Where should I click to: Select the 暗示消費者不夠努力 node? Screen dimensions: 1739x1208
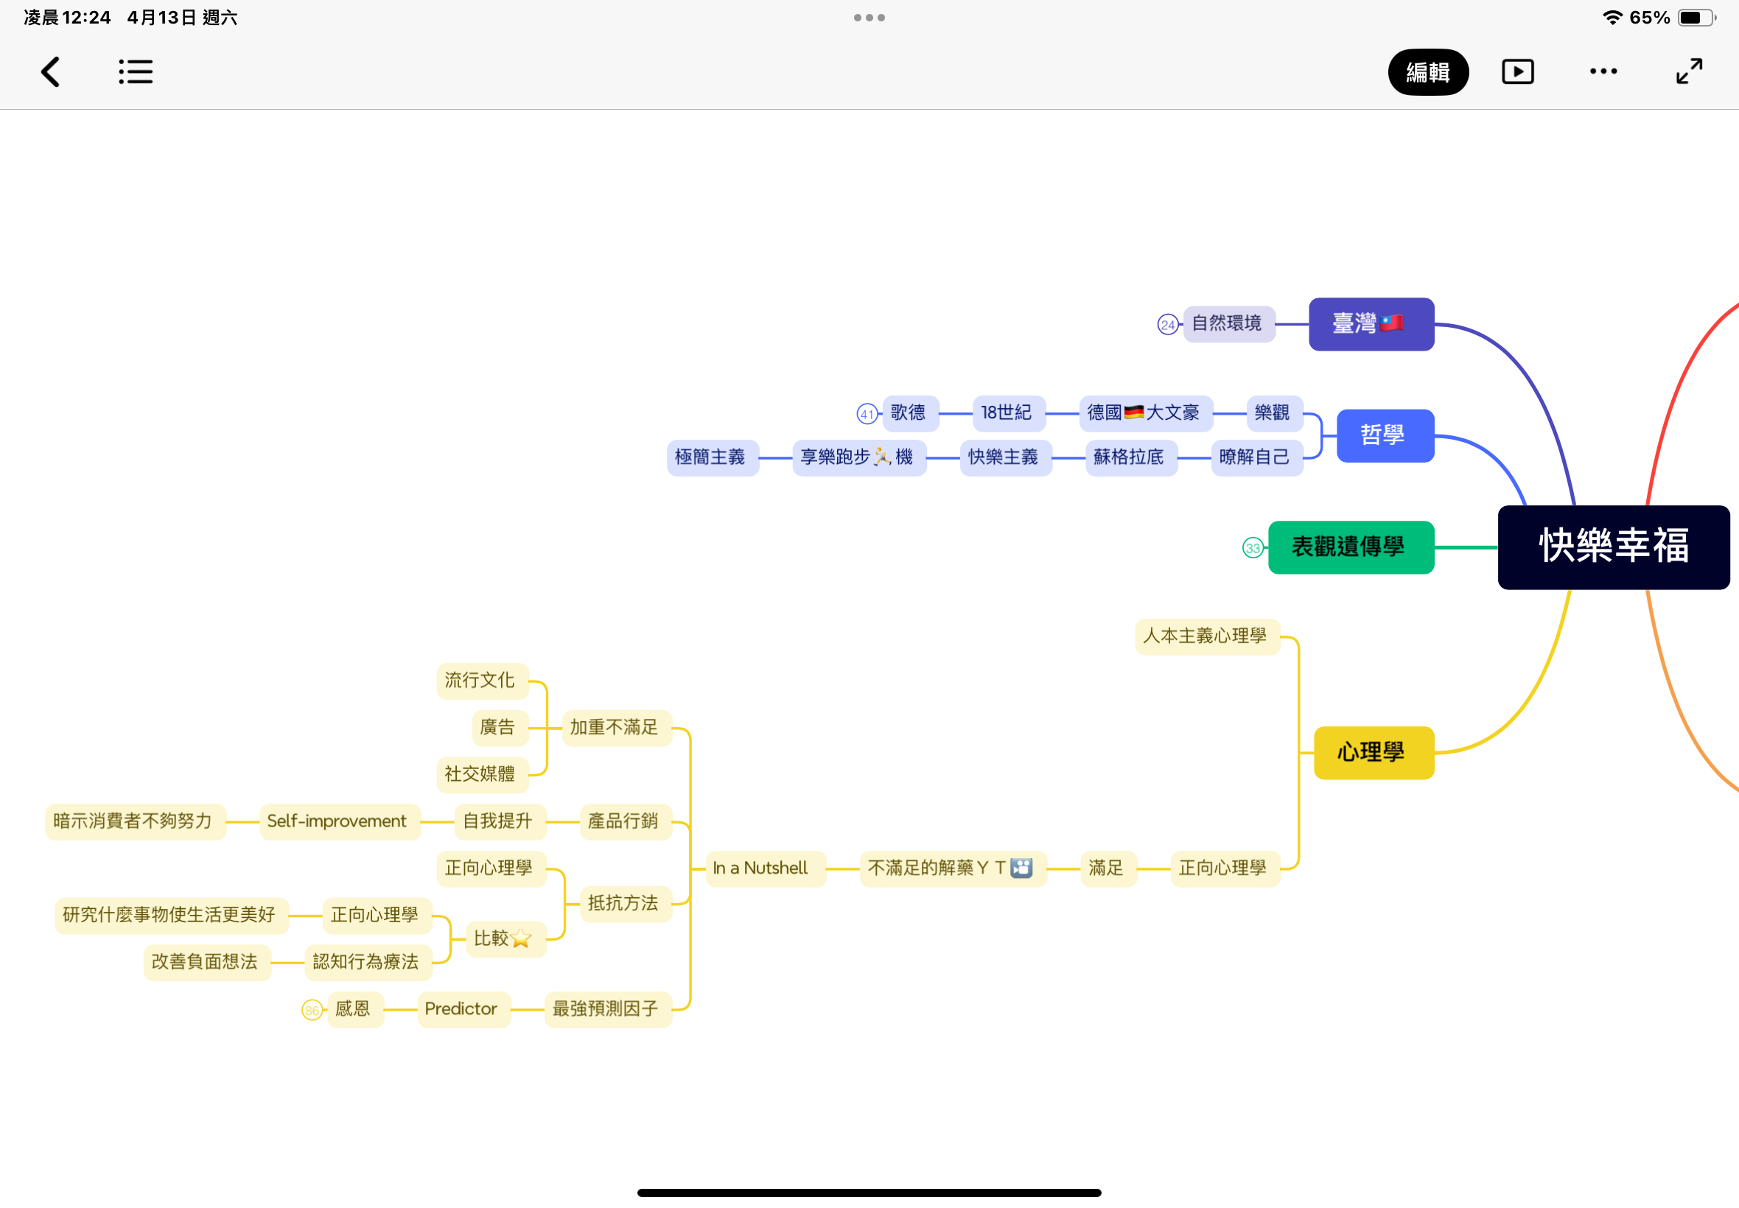tap(135, 822)
